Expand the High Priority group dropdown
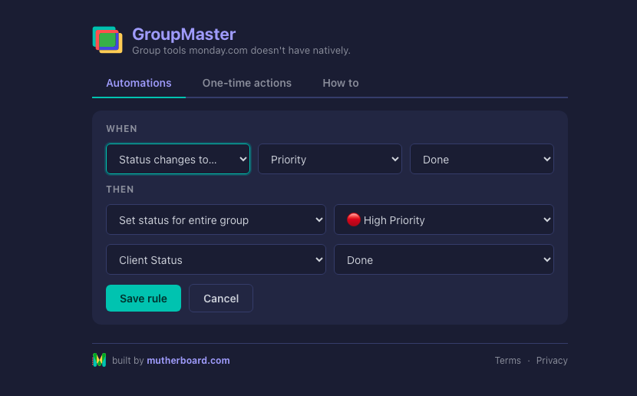The height and width of the screenshot is (396, 637). tap(444, 219)
